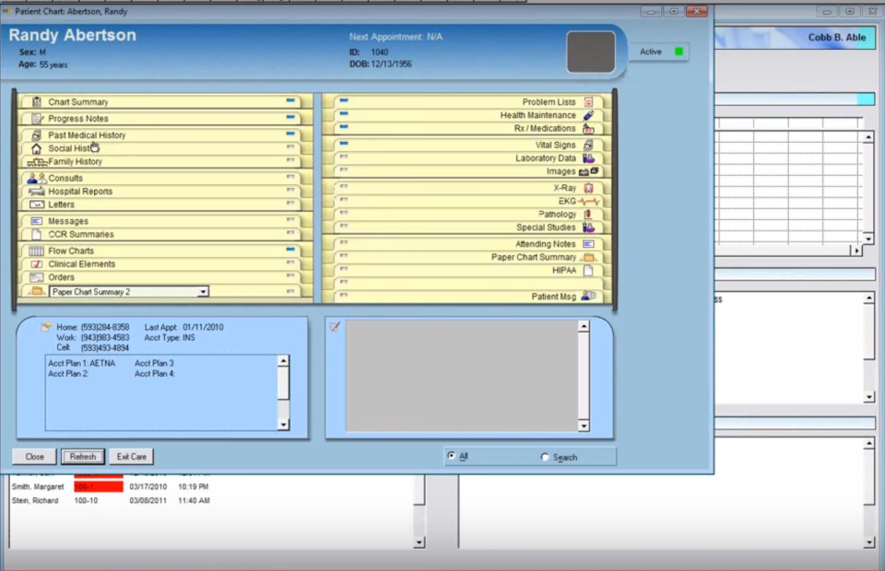Click the EKG waveform icon
Viewport: 885px width, 571px height.
(589, 201)
